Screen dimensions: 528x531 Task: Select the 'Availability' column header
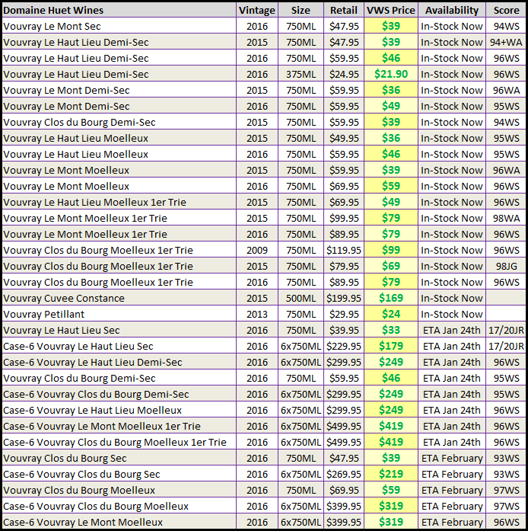[452, 10]
